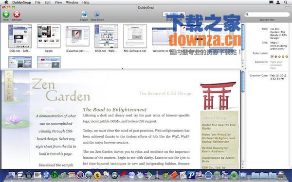Screen dimensions: 292x182
Task: Click the Title value css Zen Garden
Action: (x=278, y=33)
